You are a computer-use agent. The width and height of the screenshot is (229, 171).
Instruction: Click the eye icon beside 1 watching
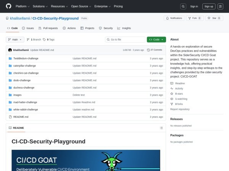tap(172, 99)
